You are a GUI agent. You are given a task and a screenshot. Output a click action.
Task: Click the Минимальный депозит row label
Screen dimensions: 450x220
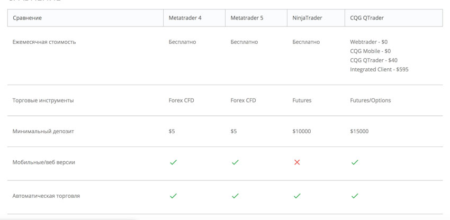click(43, 132)
